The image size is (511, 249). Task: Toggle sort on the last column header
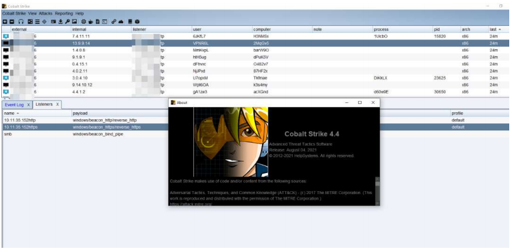coord(499,29)
